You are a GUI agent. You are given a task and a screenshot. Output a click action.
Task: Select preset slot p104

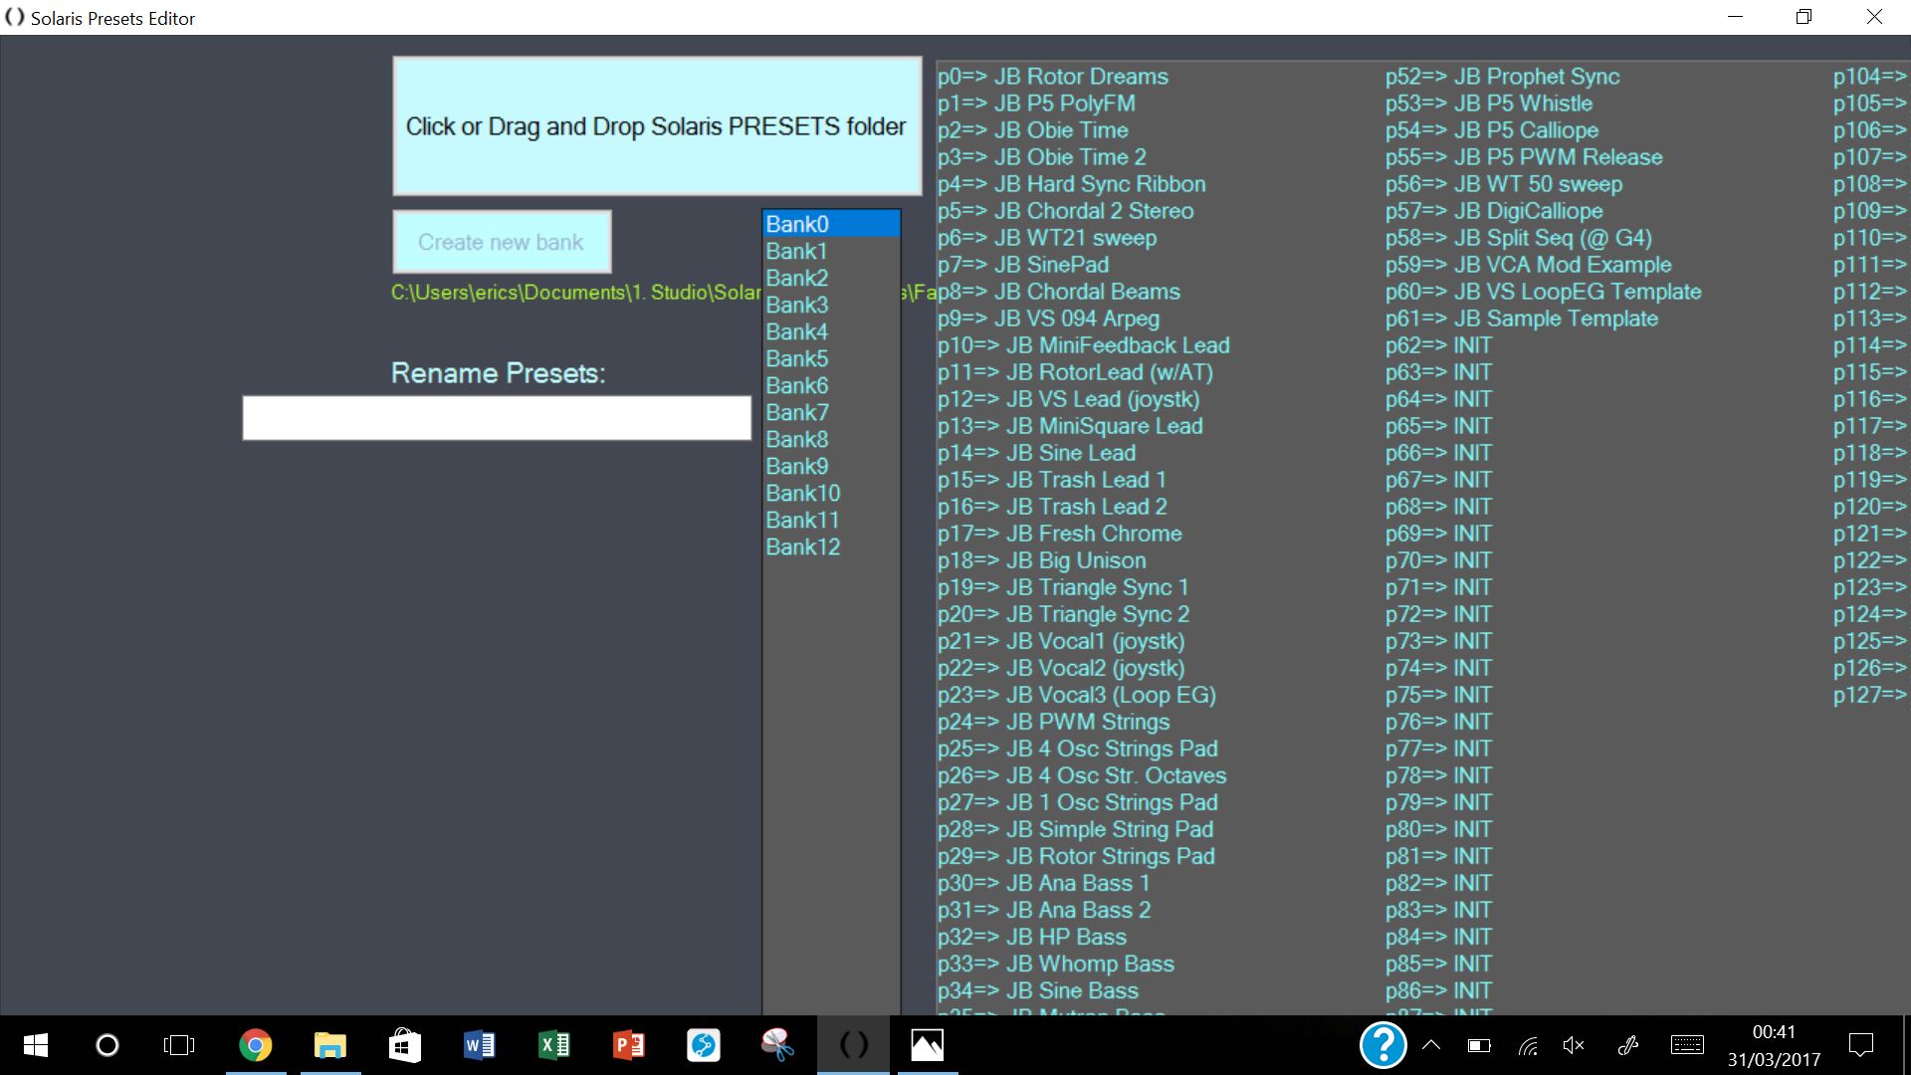point(1871,77)
